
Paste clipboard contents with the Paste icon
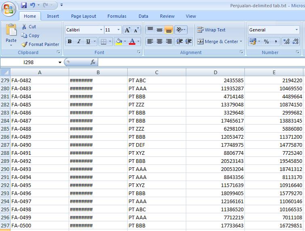[11, 30]
